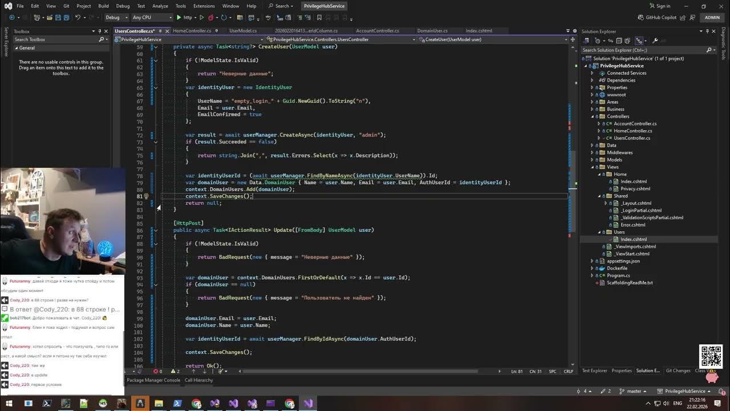
Task: Click Switch Views icon in Solution Explorer
Action: pyautogui.click(x=586, y=41)
